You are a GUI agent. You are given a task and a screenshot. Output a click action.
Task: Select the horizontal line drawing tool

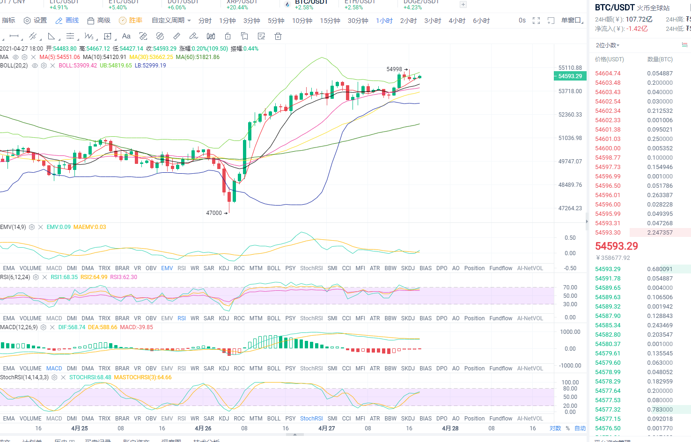pos(14,36)
